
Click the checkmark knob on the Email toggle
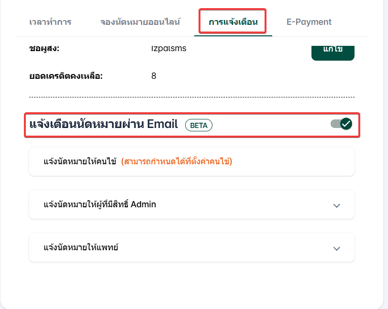[346, 124]
